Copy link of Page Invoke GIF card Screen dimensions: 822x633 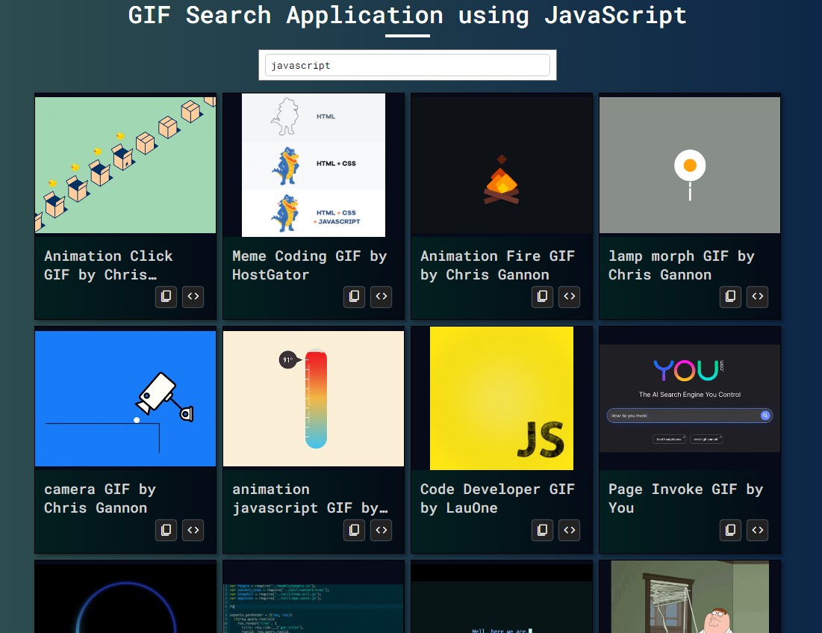pos(730,530)
